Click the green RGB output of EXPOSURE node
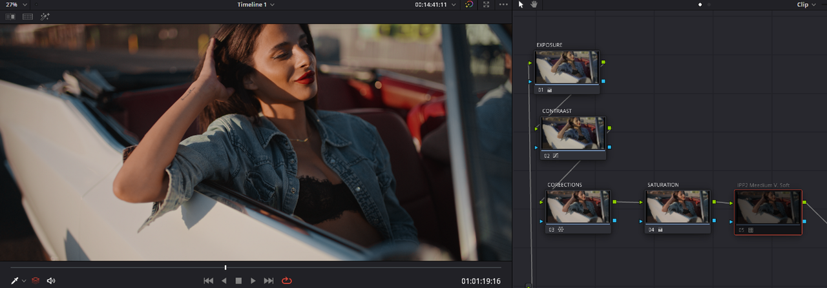The height and width of the screenshot is (288, 827). click(x=603, y=63)
